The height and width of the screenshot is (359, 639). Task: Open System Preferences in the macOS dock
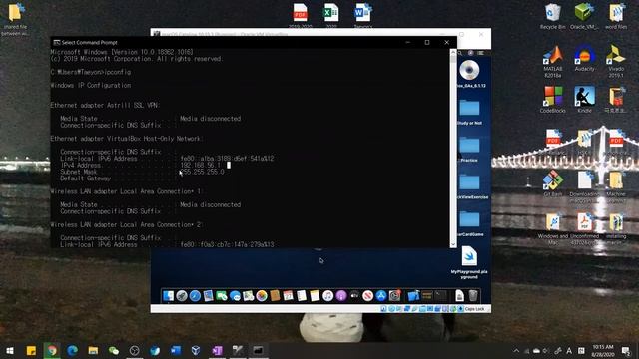point(395,296)
